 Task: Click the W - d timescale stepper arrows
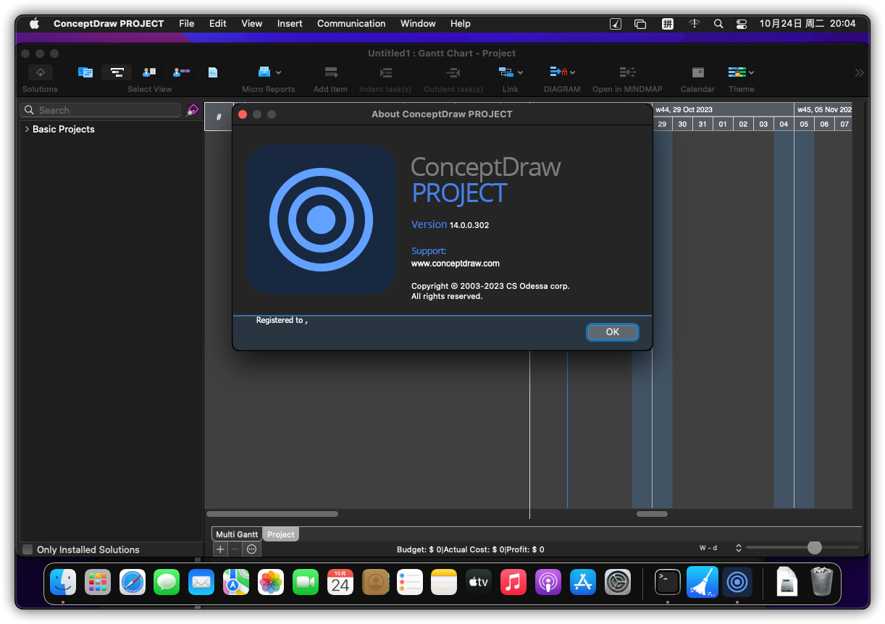[x=739, y=548]
